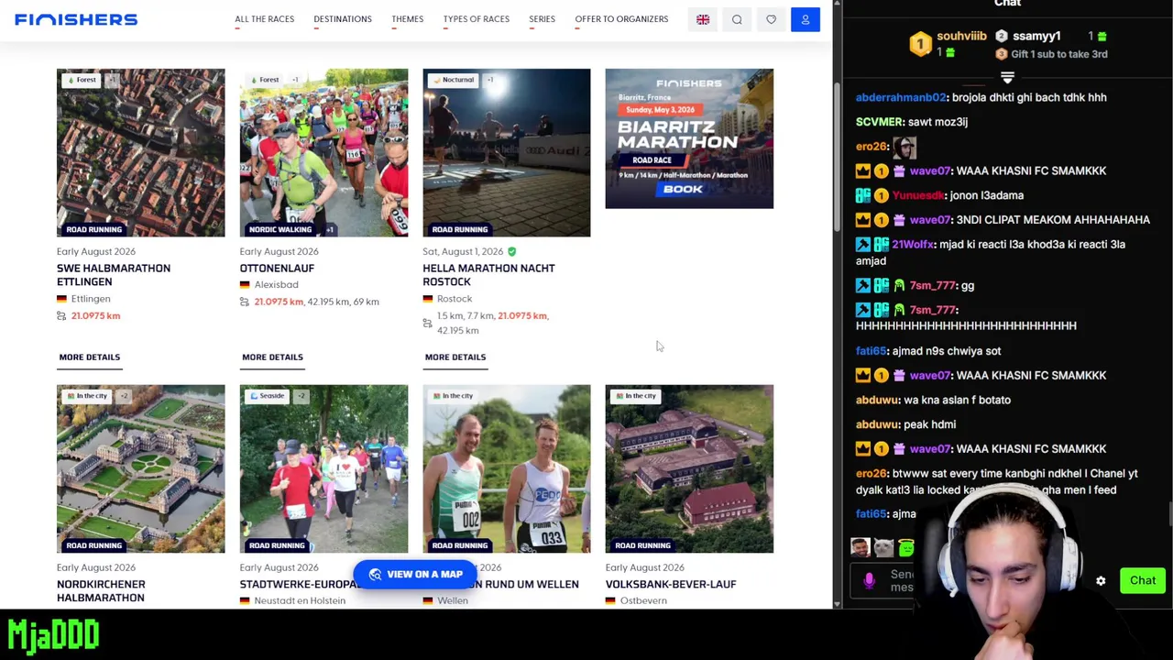
Task: View More Details for Ottonenlauf
Action: coord(272,357)
